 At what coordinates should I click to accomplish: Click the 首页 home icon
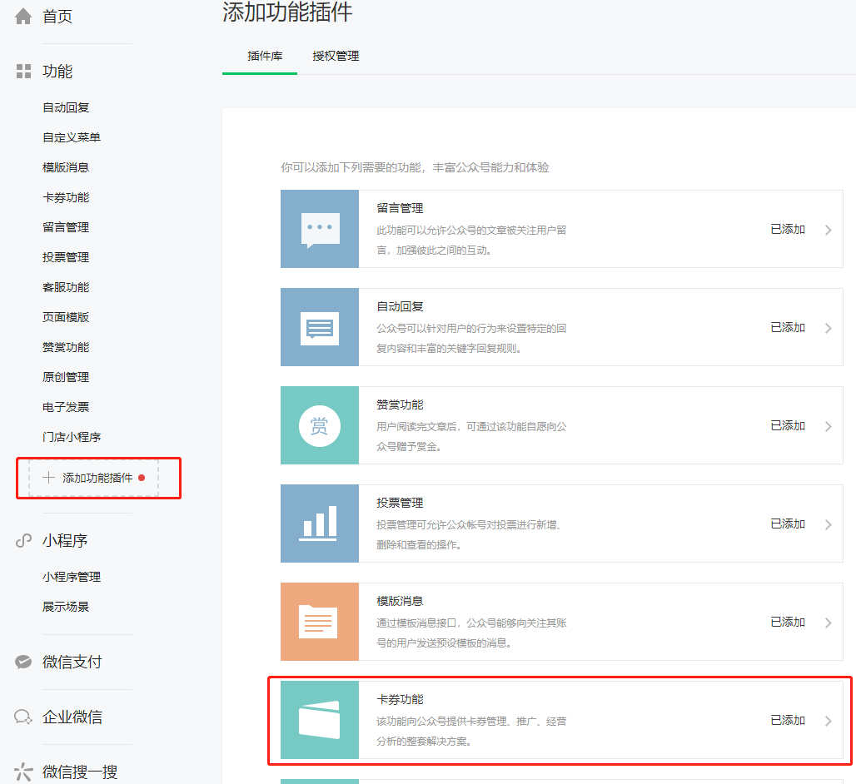pyautogui.click(x=23, y=14)
